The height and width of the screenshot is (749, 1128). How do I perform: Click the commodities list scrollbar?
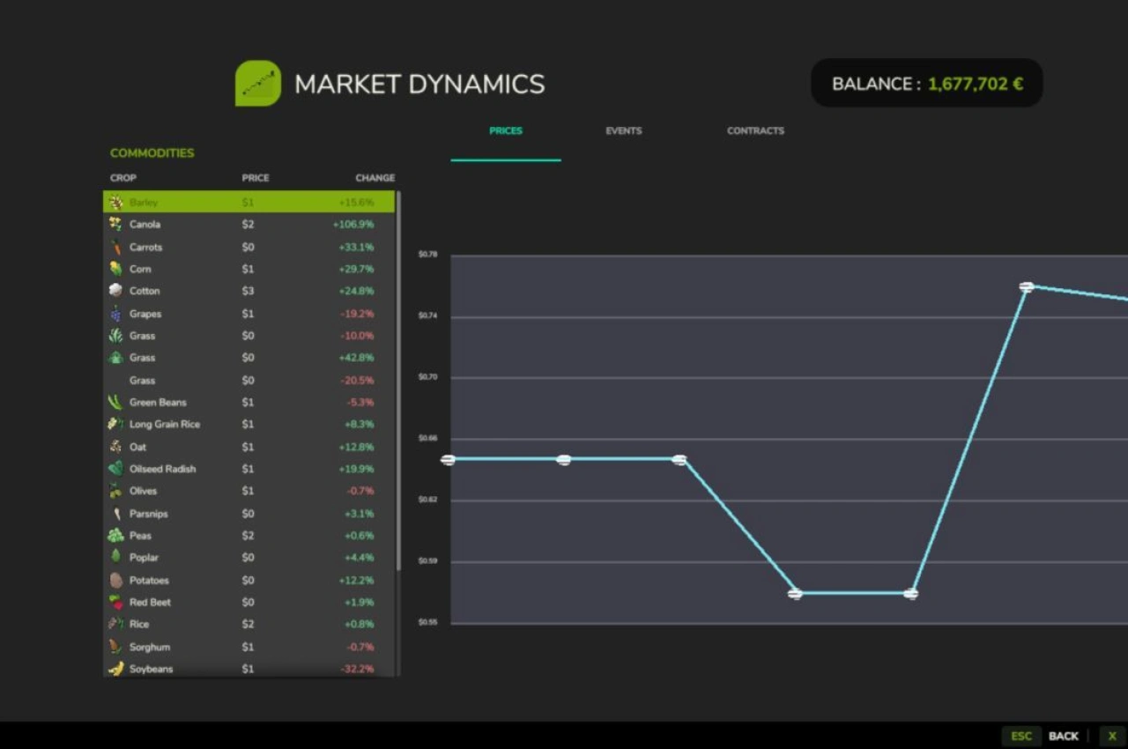398,379
